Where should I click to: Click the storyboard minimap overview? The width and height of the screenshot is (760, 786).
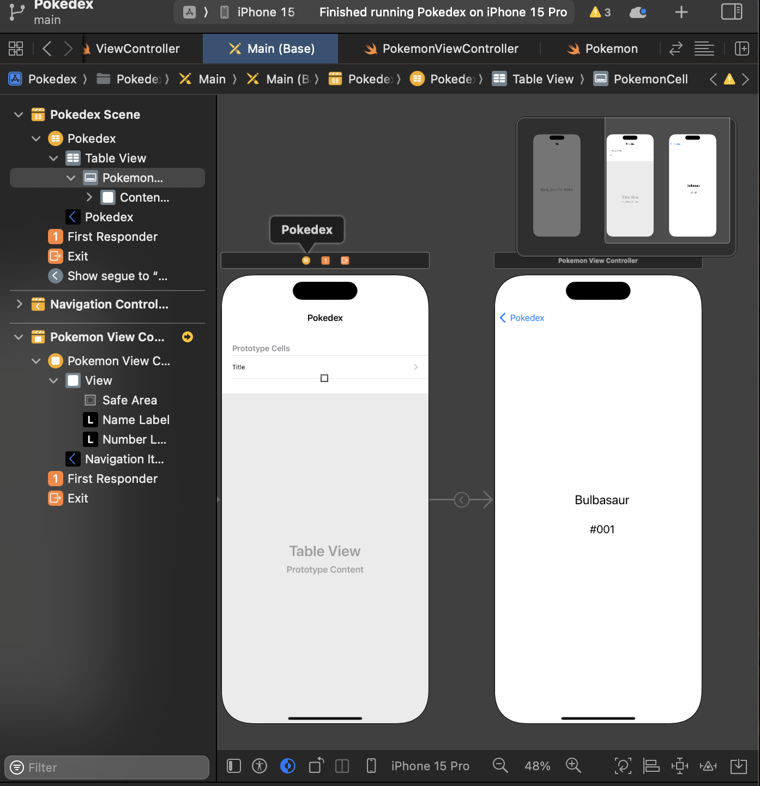pyautogui.click(x=626, y=186)
